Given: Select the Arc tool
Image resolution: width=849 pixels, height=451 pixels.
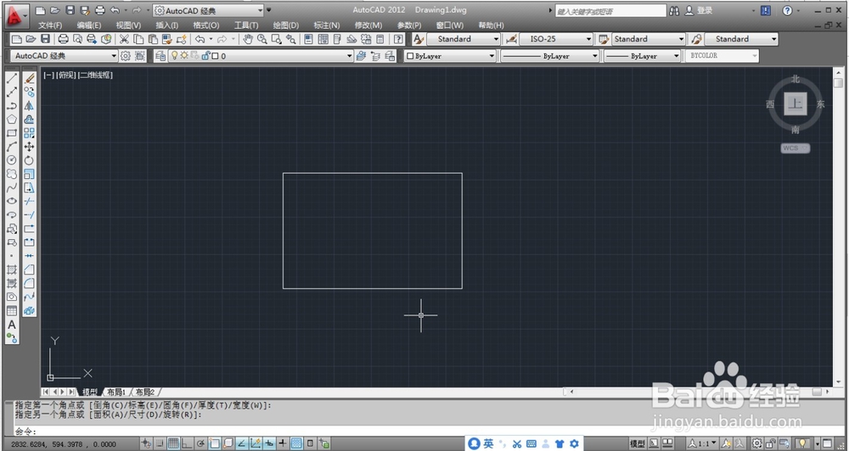Looking at the screenshot, I should (x=11, y=147).
